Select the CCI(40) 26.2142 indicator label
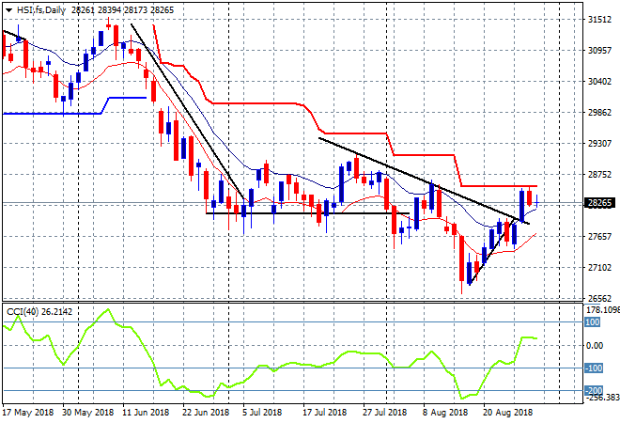Screen dimensions: 620x423 [39, 312]
